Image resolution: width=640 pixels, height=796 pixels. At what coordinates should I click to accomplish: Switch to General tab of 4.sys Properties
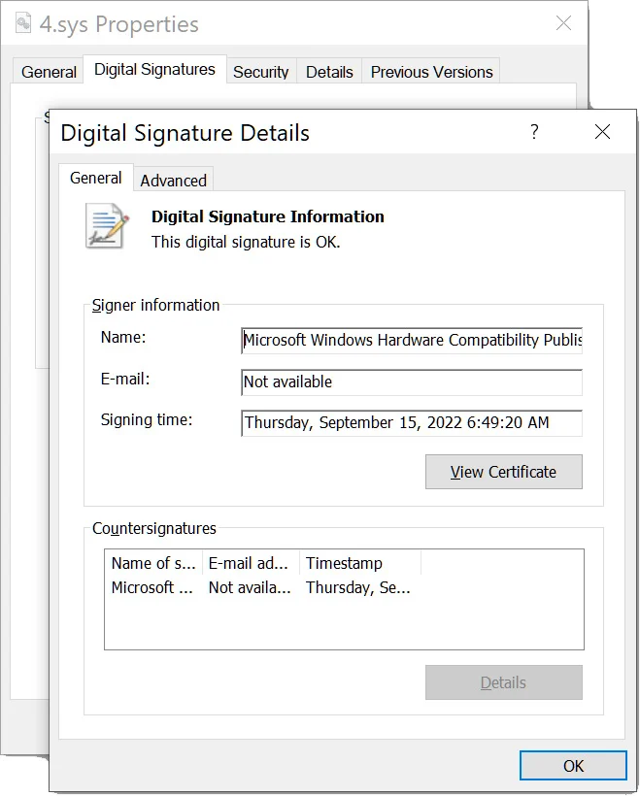pyautogui.click(x=49, y=72)
